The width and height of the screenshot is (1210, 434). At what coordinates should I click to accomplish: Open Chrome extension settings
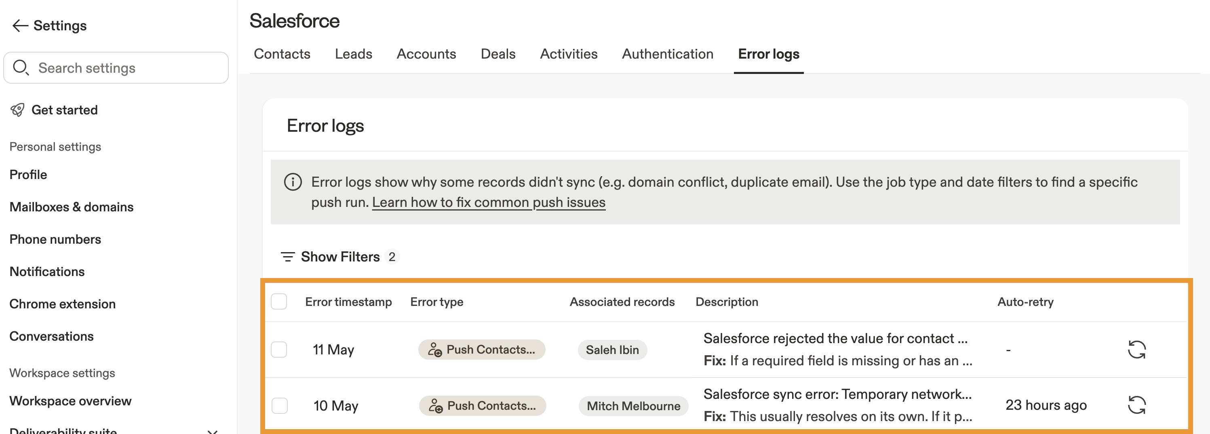pos(63,304)
